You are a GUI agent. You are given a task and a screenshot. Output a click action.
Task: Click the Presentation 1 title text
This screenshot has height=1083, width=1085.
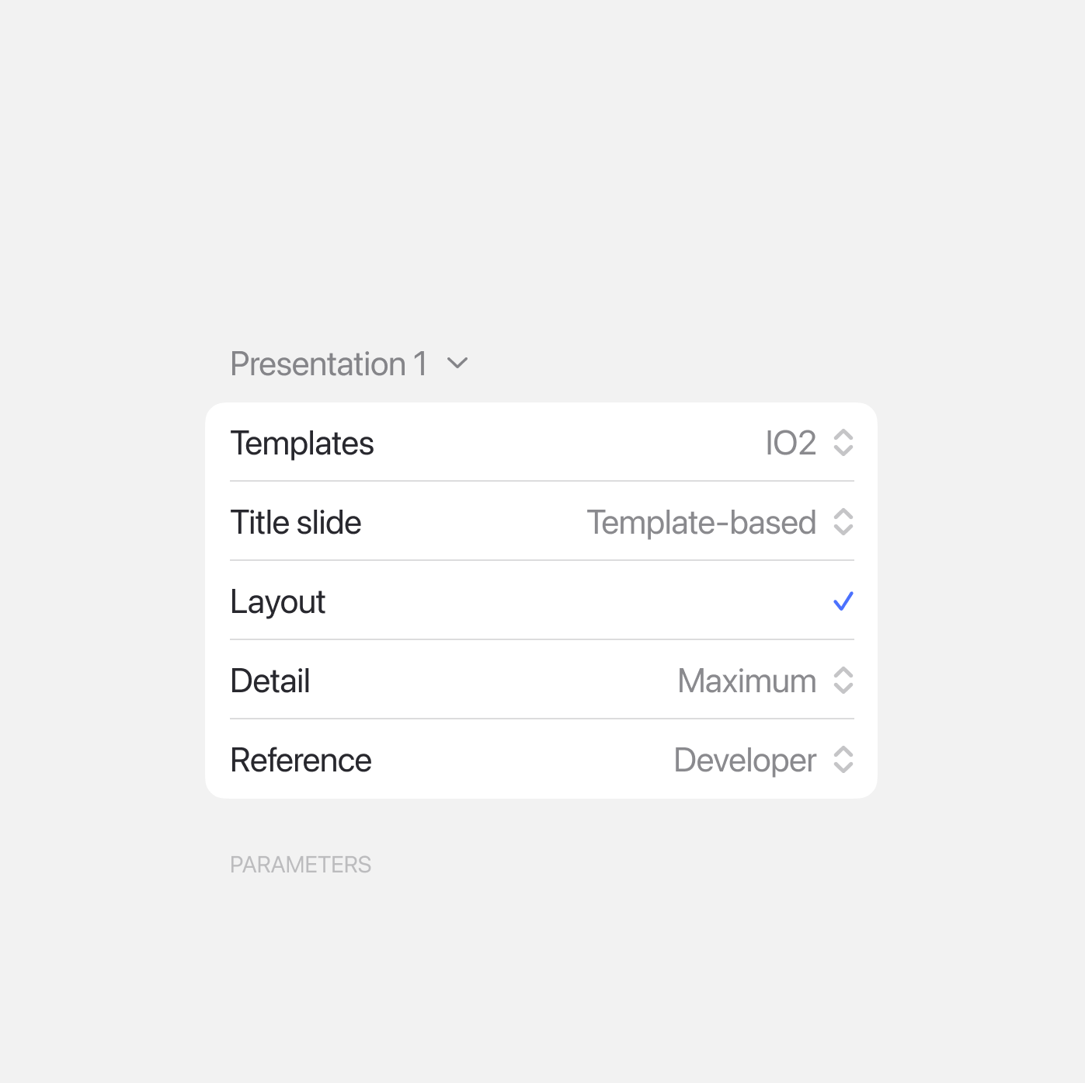tap(329, 364)
